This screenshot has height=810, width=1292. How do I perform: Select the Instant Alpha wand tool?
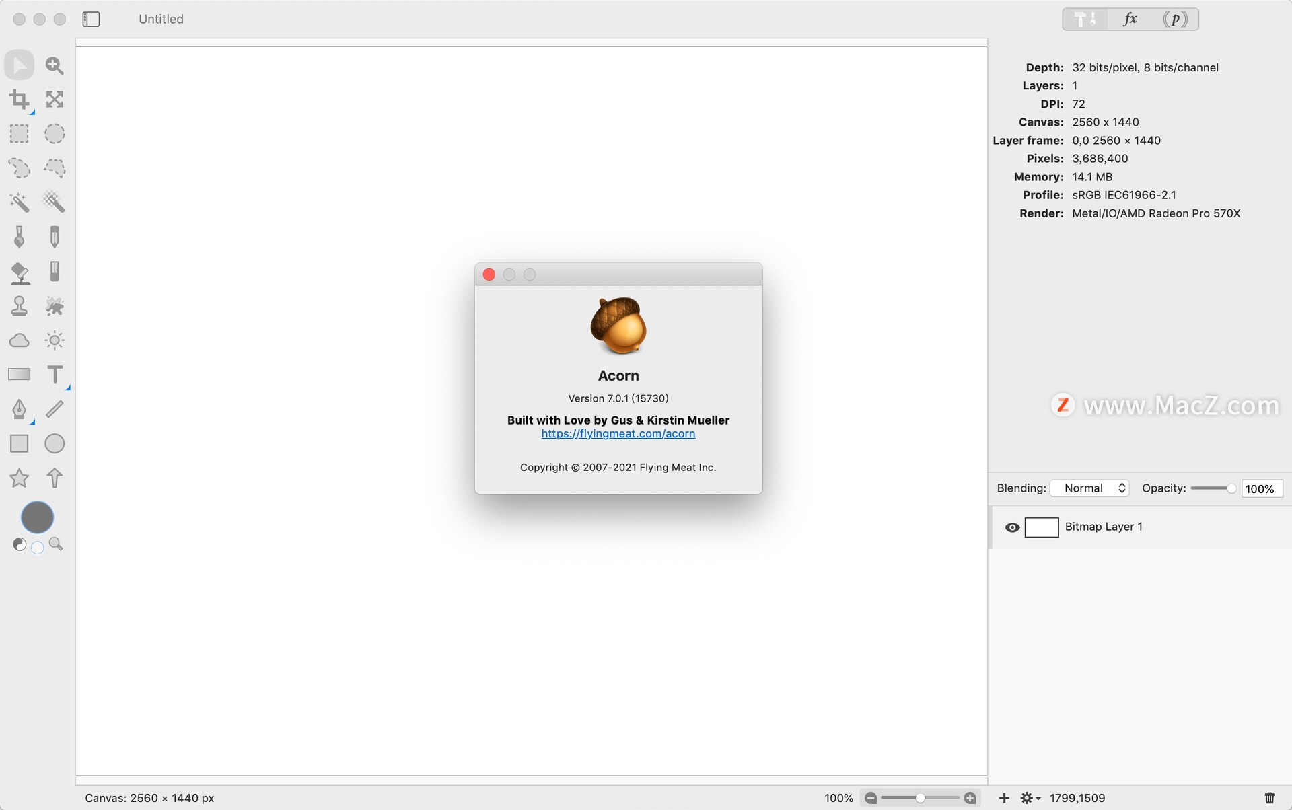tap(55, 202)
